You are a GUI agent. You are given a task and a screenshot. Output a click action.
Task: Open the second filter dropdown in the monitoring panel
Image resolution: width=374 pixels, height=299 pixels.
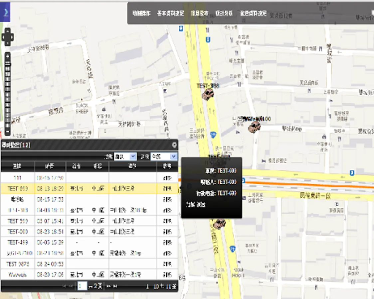pos(164,156)
